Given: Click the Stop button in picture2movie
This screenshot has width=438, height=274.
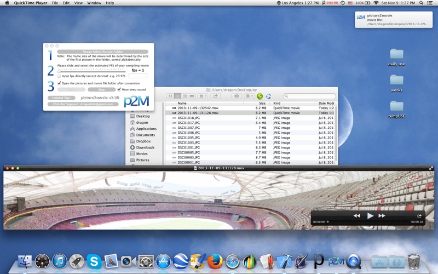Looking at the screenshot, I should [102, 89].
